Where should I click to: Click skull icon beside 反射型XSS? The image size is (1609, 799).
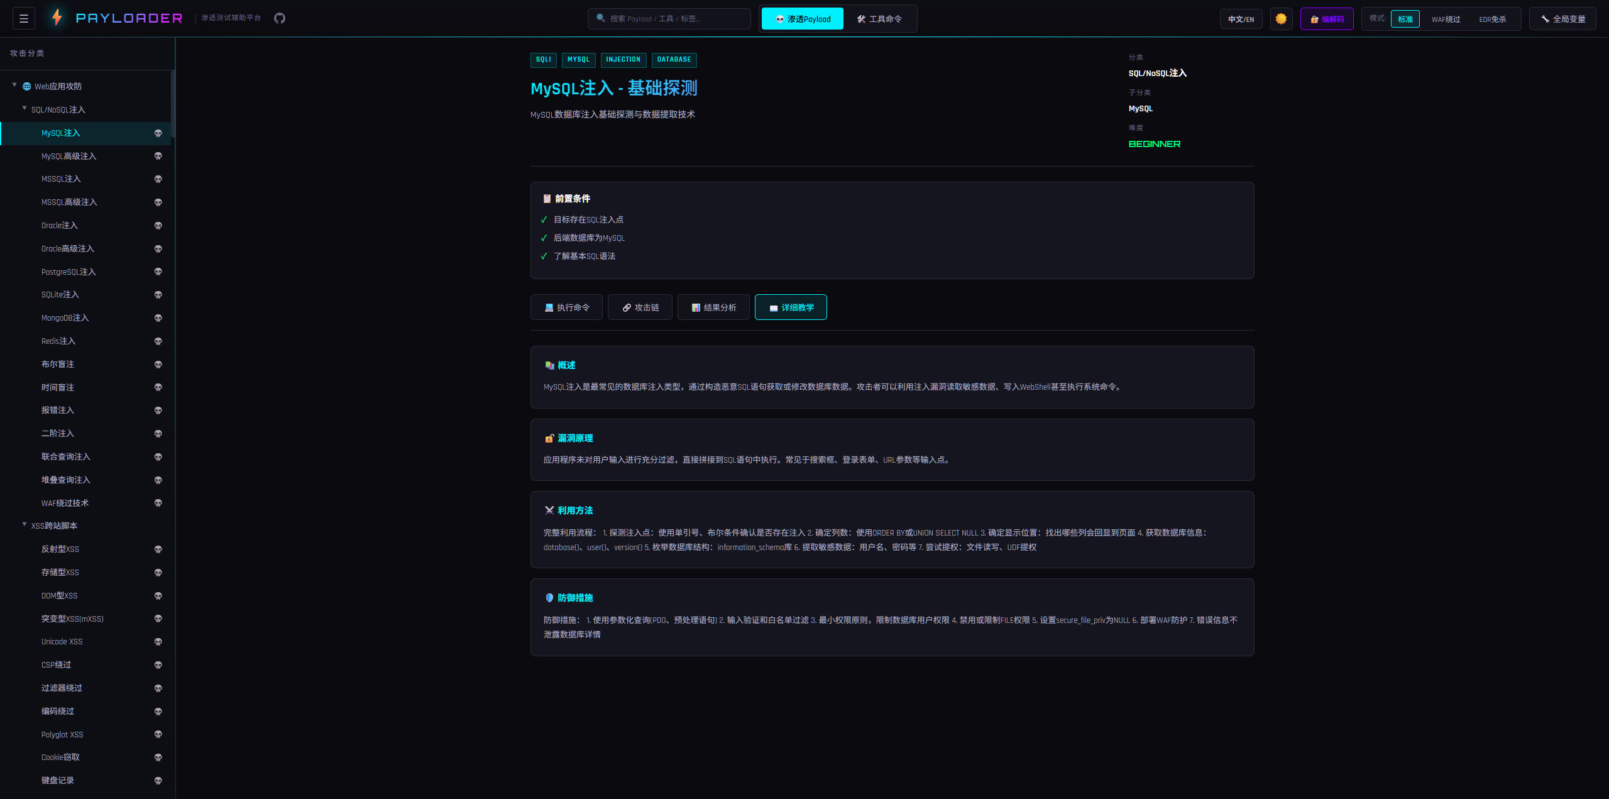point(158,549)
